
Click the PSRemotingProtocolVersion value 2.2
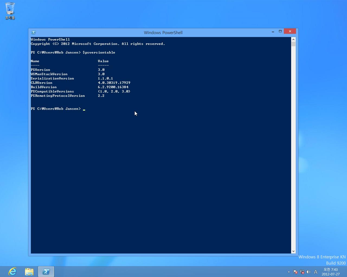pyautogui.click(x=101, y=96)
